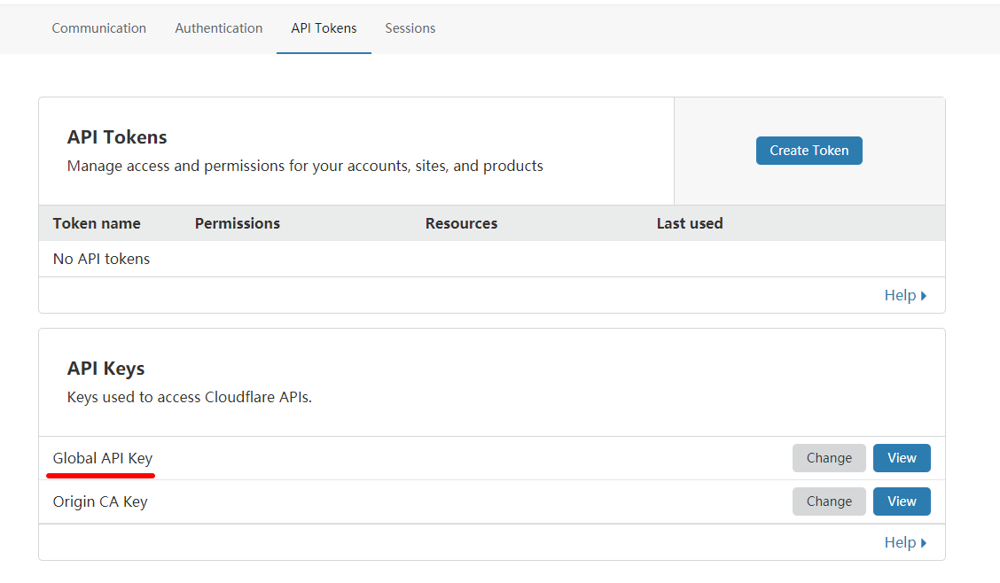This screenshot has width=1000, height=583.
Task: View the Global API Key
Action: pos(902,458)
